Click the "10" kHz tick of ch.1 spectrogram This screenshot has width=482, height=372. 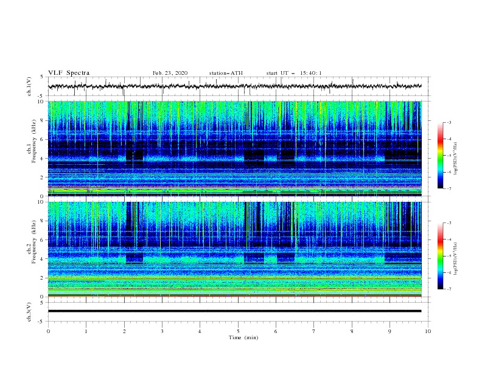(x=41, y=102)
